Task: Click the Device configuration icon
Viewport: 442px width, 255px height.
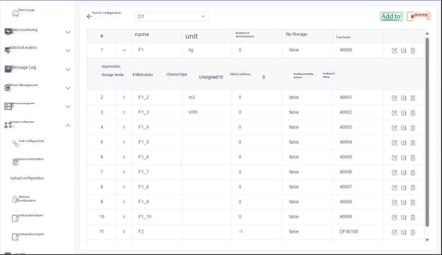Action: (x=15, y=162)
